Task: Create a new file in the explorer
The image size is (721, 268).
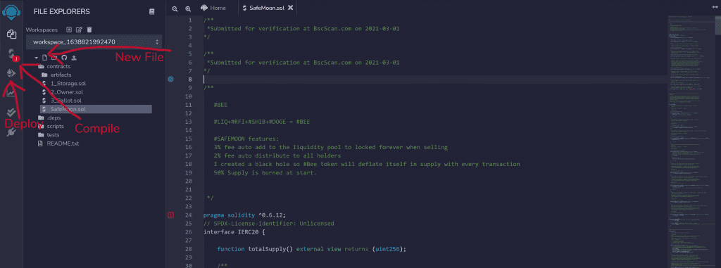Action: point(44,58)
